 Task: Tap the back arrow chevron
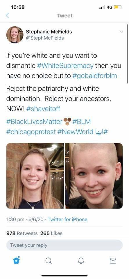coord(7,16)
